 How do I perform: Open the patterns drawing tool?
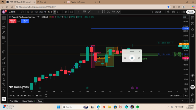[x=4, y=33]
